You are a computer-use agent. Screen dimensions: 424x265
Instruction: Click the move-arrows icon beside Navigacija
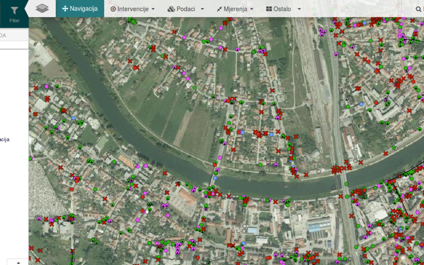65,9
